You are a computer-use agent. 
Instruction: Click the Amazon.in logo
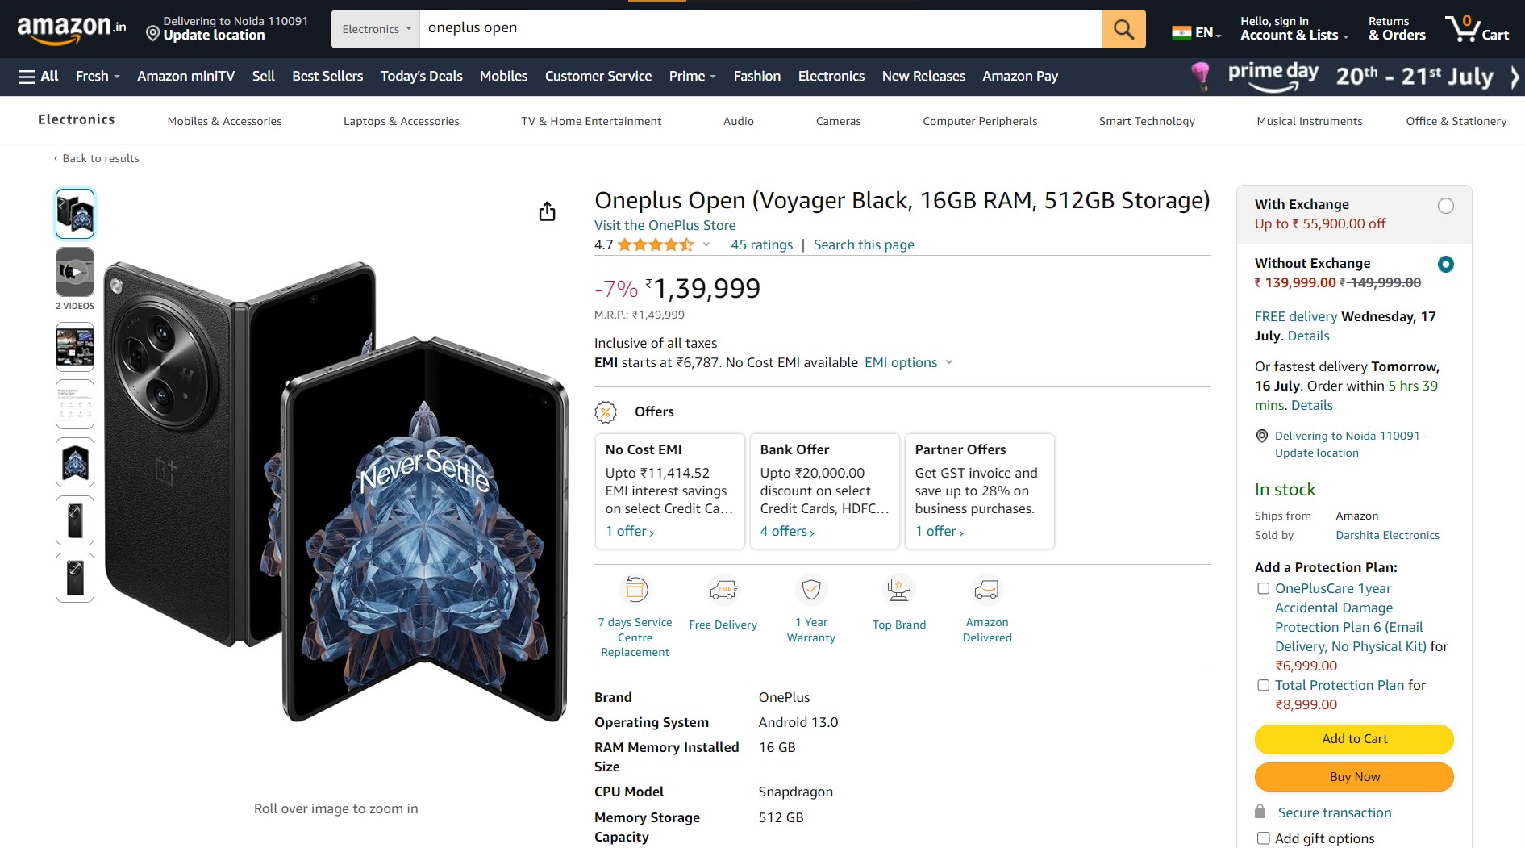point(72,29)
